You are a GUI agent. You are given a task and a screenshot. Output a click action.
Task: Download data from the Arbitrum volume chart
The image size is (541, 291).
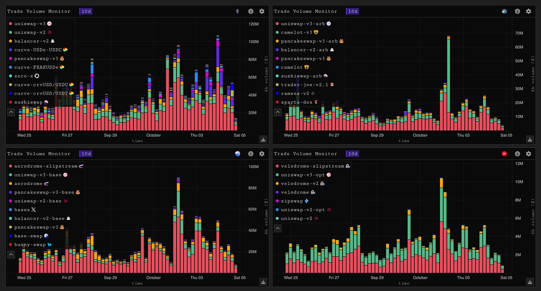[x=530, y=140]
